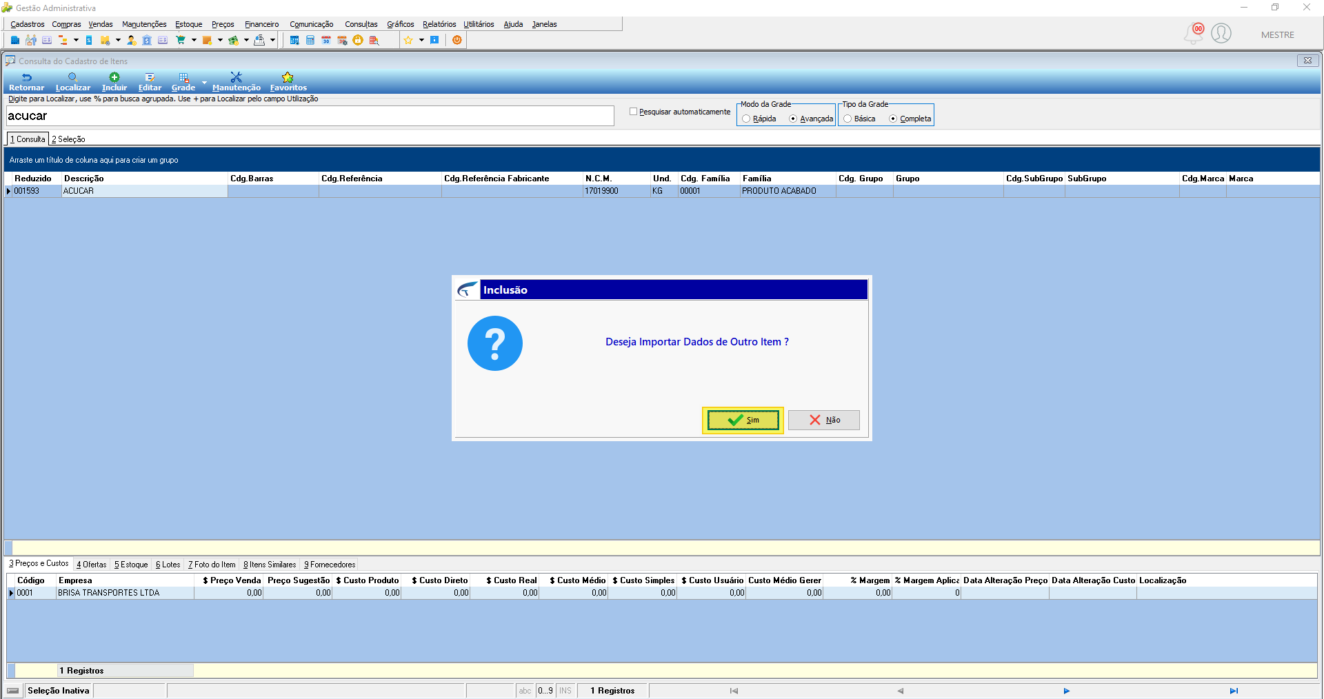Open the 9 Fornecedores tab
The width and height of the screenshot is (1324, 699).
(330, 565)
